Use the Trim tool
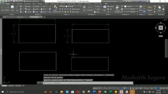 (43, 6)
